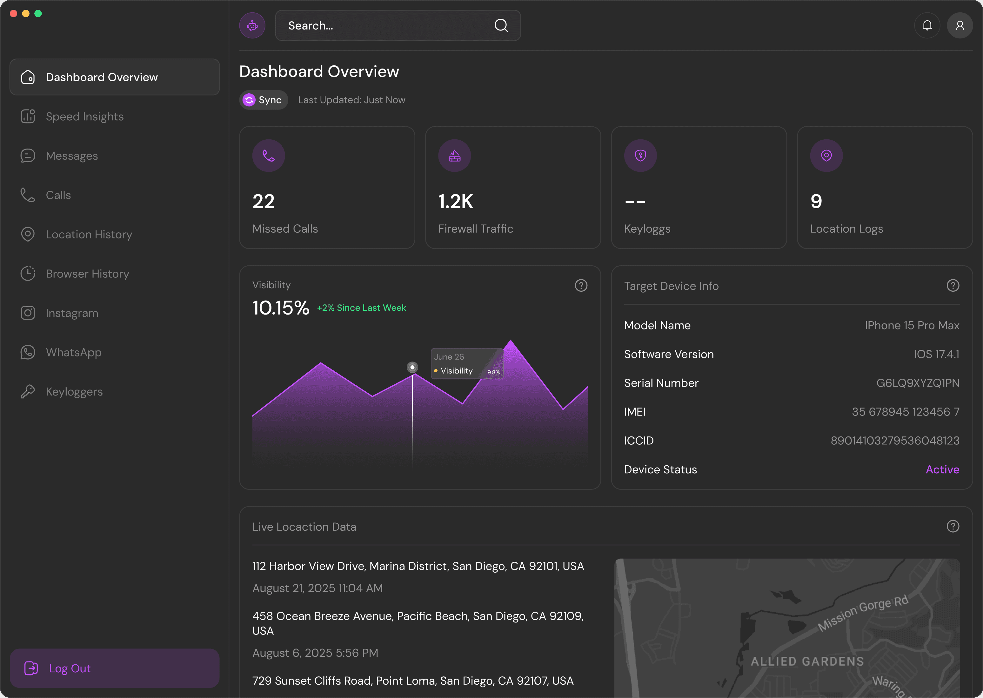Select the WhatsApp sidebar item
The height and width of the screenshot is (698, 983).
click(73, 352)
